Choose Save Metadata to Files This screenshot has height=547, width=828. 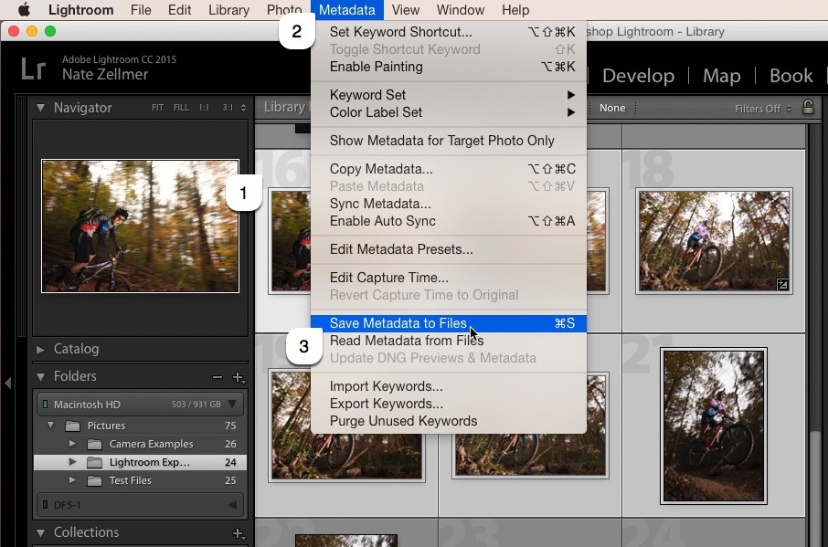(449, 323)
